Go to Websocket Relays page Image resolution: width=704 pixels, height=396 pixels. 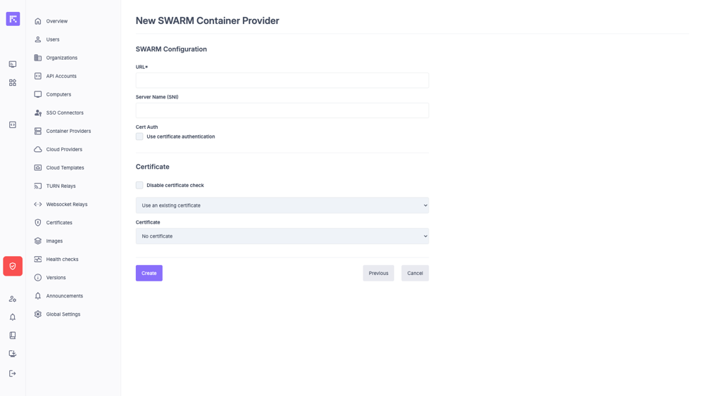point(67,205)
